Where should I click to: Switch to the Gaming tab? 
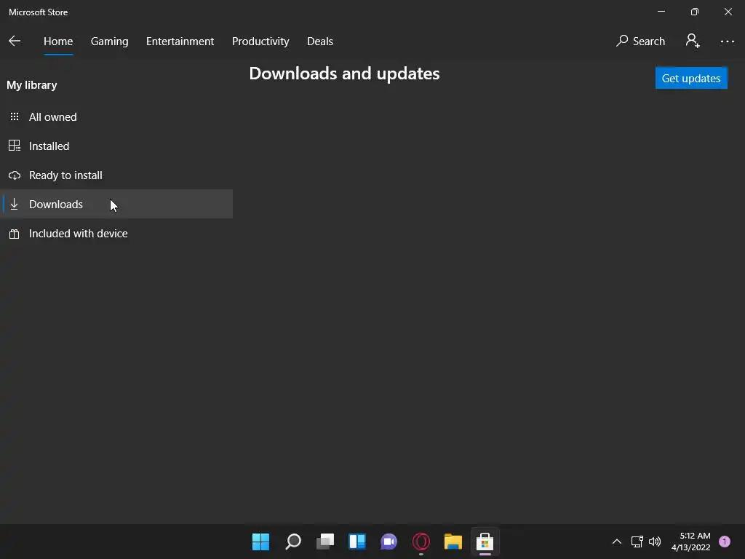(x=109, y=41)
